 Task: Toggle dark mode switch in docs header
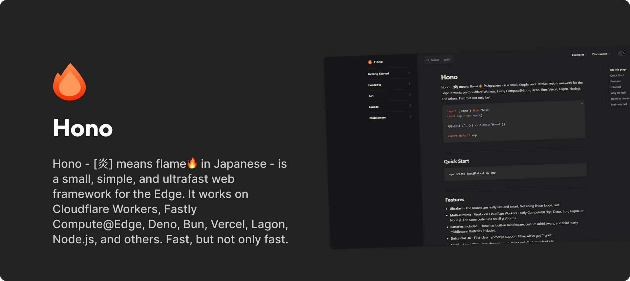(622, 53)
